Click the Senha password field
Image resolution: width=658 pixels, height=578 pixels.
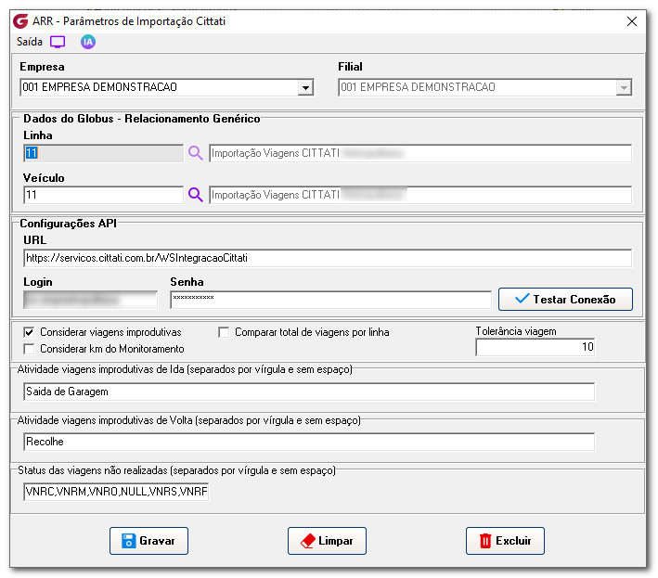tap(330, 300)
